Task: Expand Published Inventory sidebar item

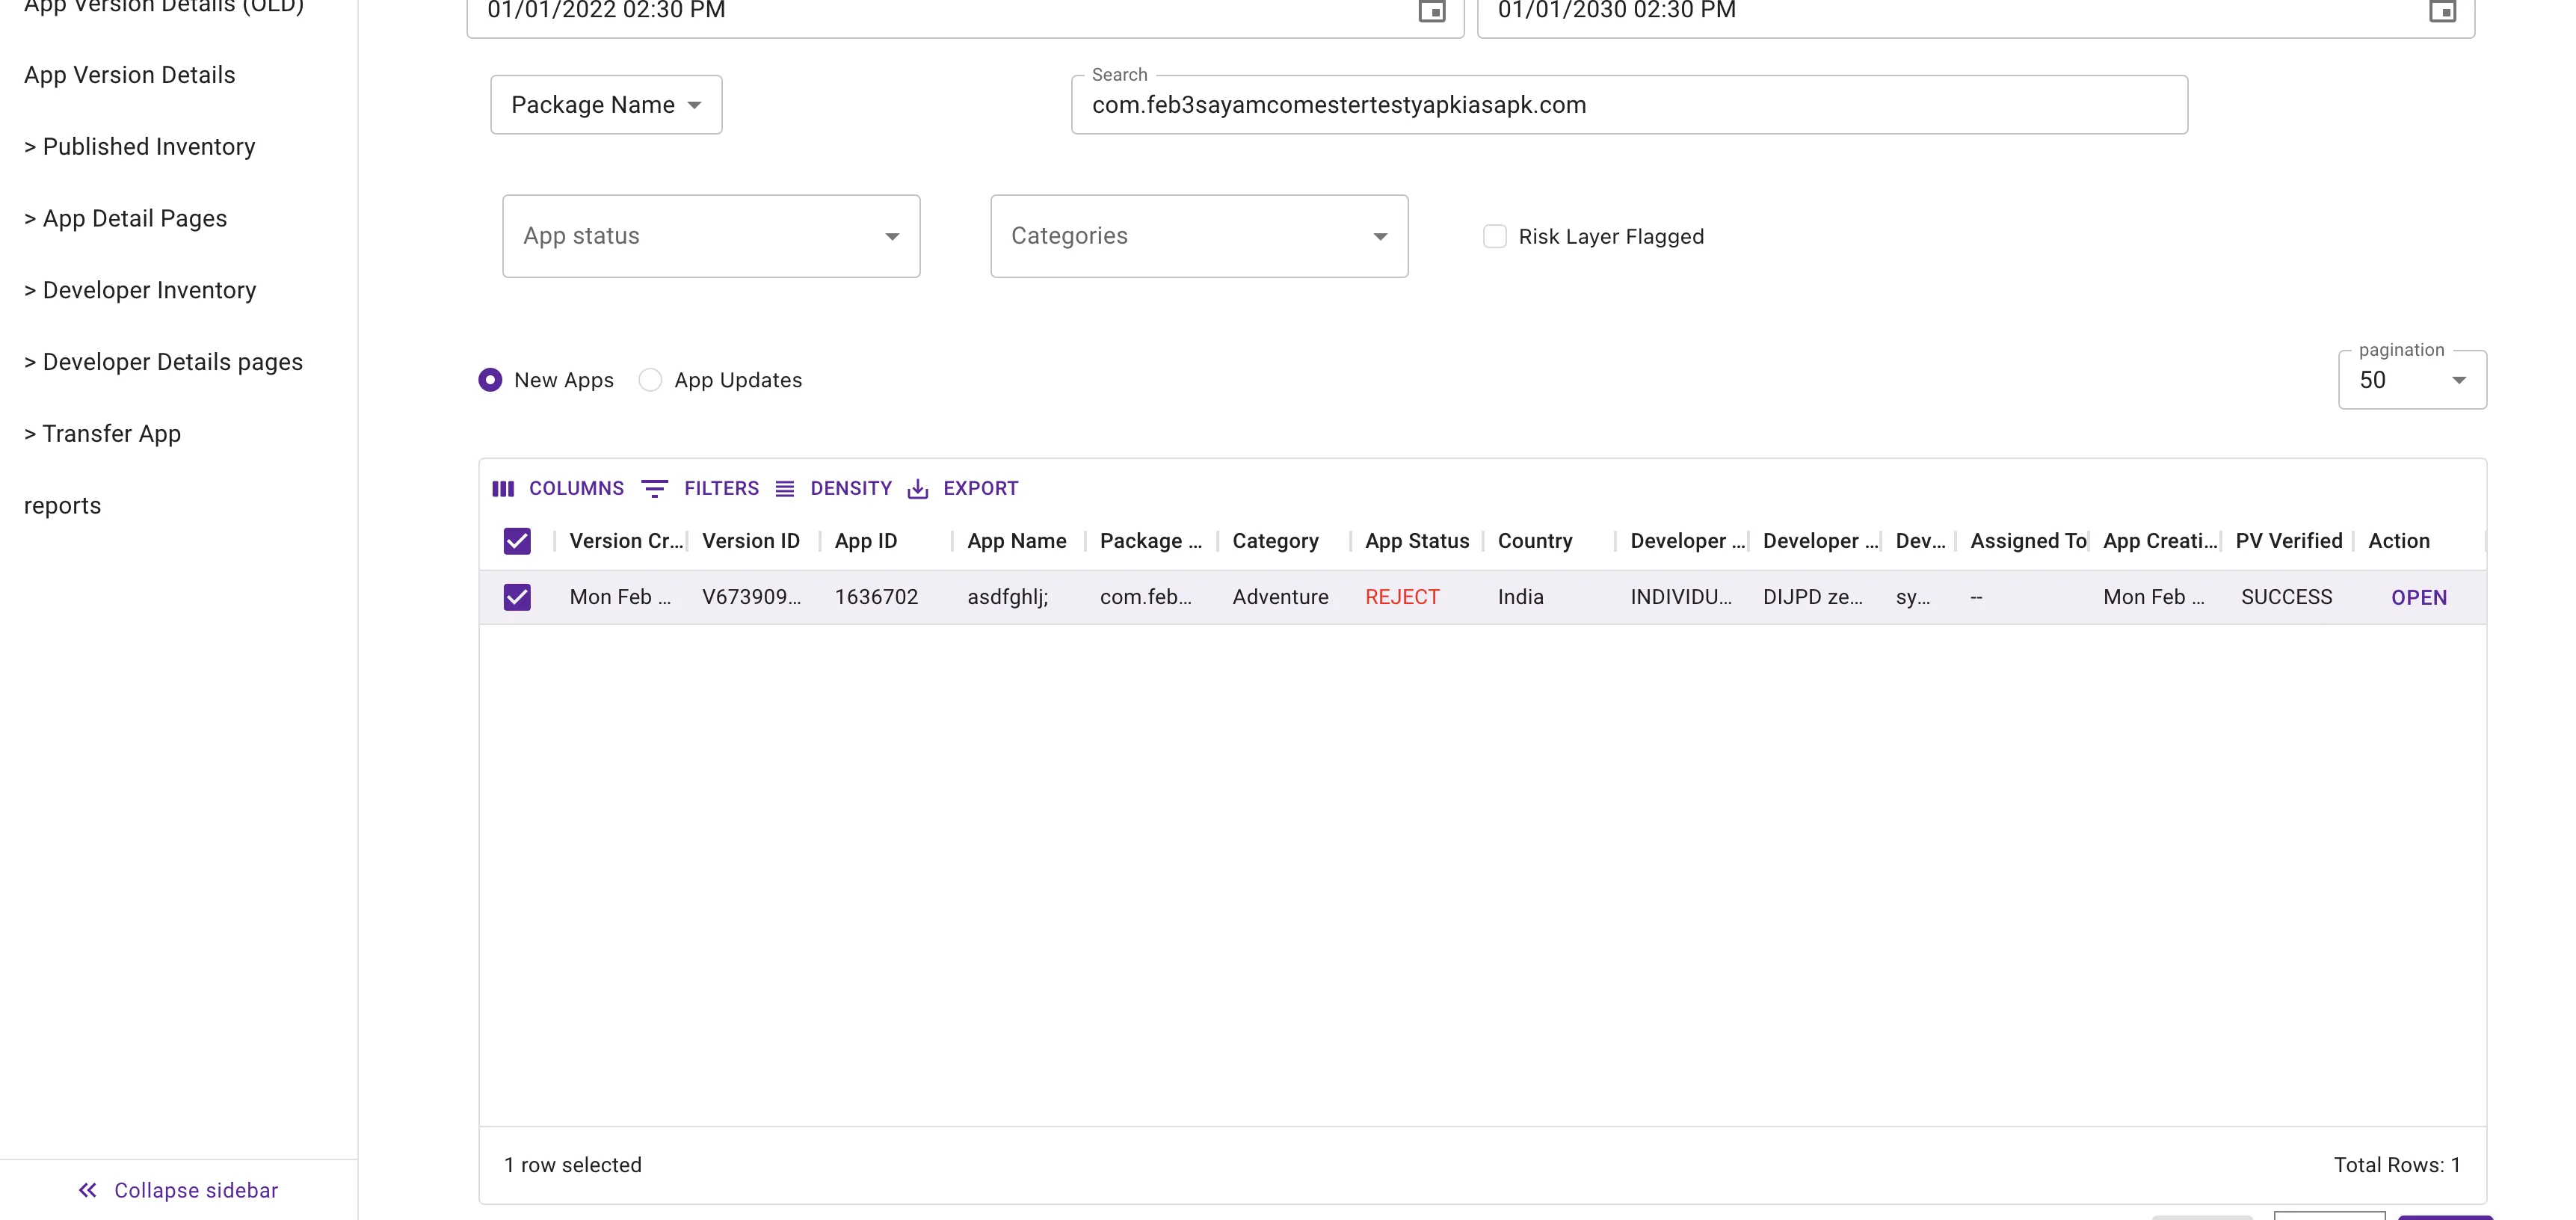Action: [140, 147]
